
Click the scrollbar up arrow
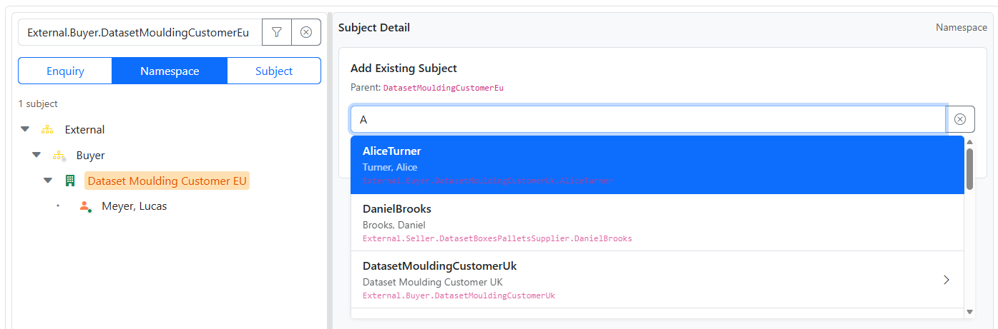coord(969,141)
